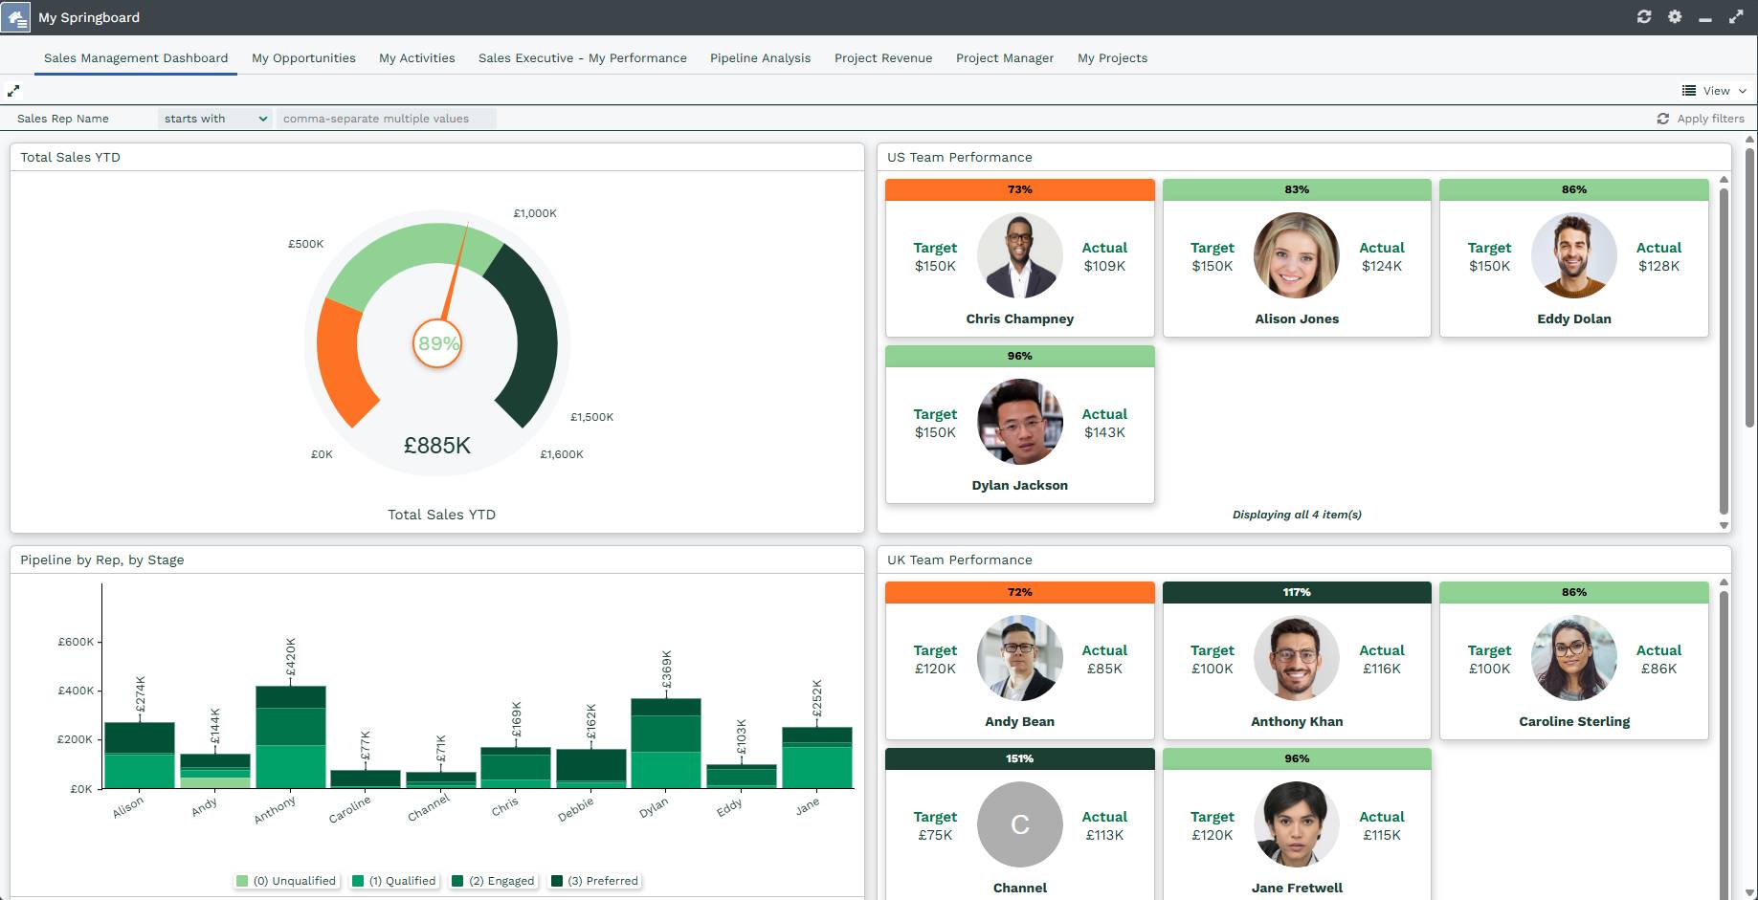Click the Apply filters refresh icon

1663,119
